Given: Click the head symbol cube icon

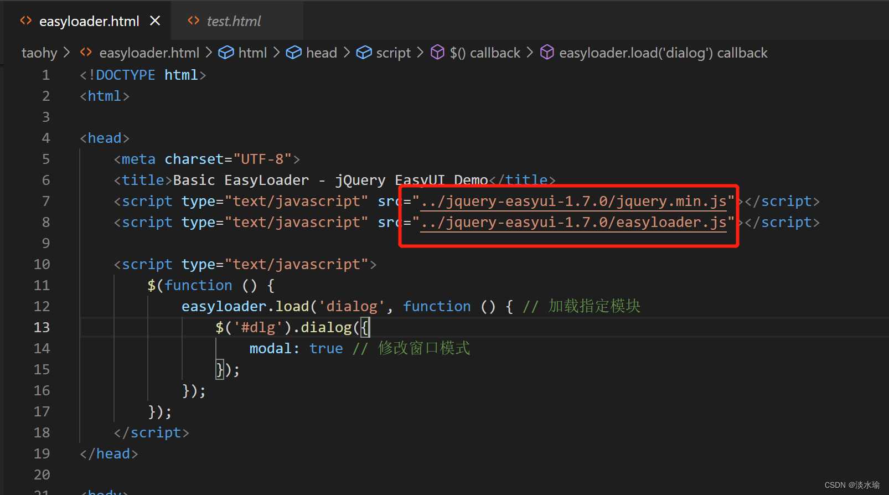Looking at the screenshot, I should tap(293, 52).
